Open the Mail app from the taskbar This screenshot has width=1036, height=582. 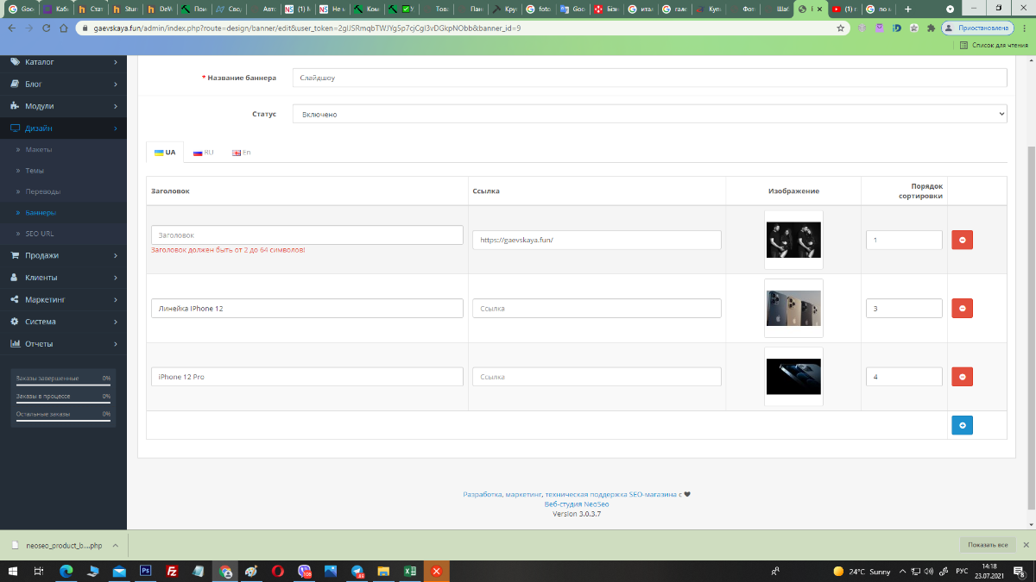pos(119,571)
